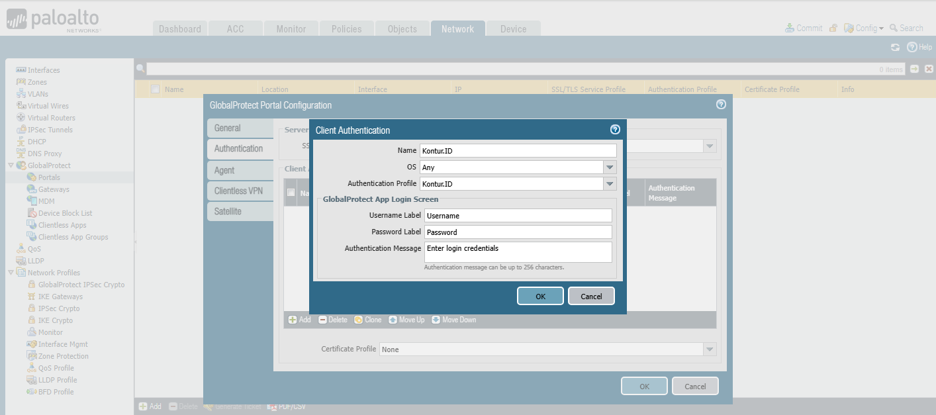Click the Gateways icon under GlobalProtect
The height and width of the screenshot is (415, 936).
pos(31,189)
